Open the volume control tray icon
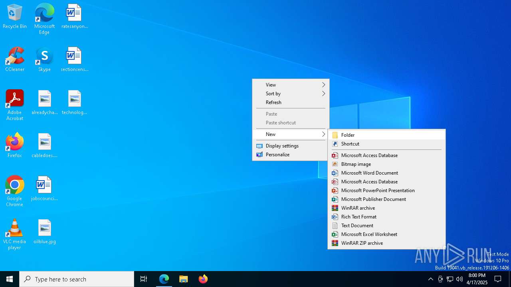This screenshot has width=511, height=287. click(x=460, y=279)
